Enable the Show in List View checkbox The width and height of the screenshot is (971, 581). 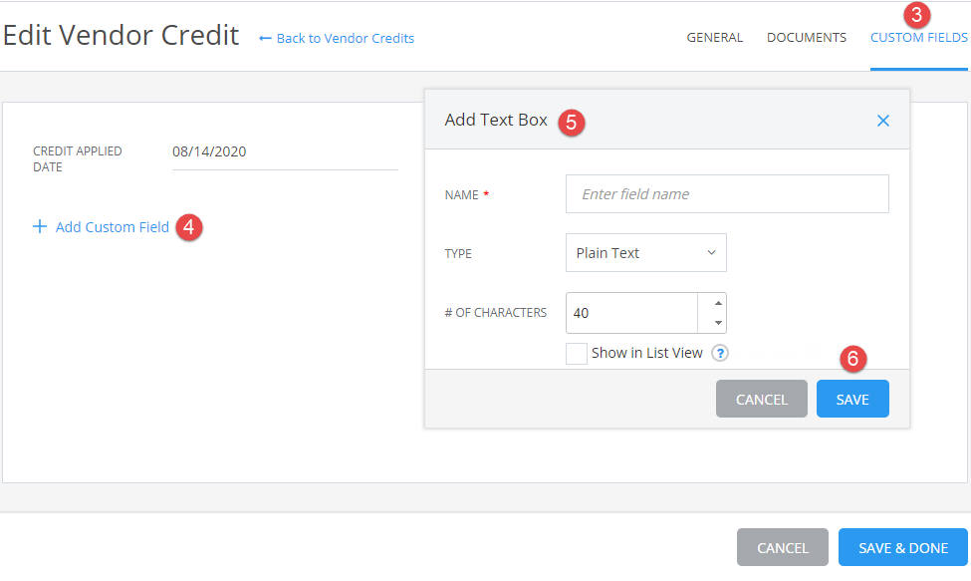[x=577, y=354]
